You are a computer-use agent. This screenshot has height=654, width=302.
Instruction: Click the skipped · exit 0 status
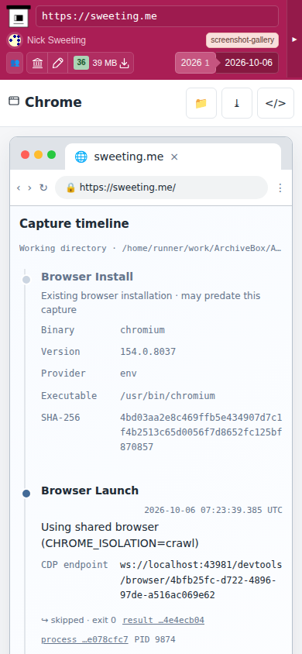coord(78,620)
